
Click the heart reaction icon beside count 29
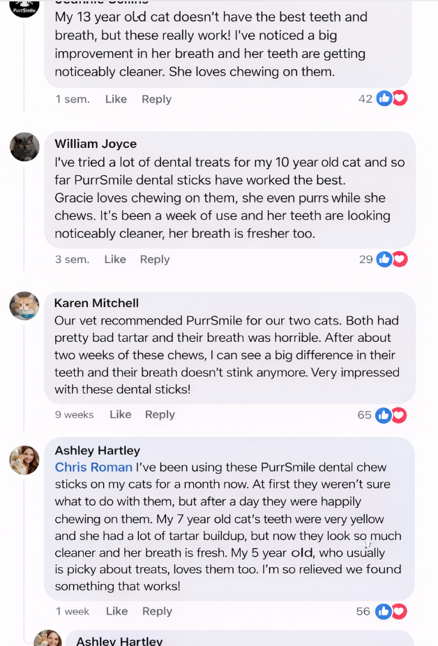(400, 260)
